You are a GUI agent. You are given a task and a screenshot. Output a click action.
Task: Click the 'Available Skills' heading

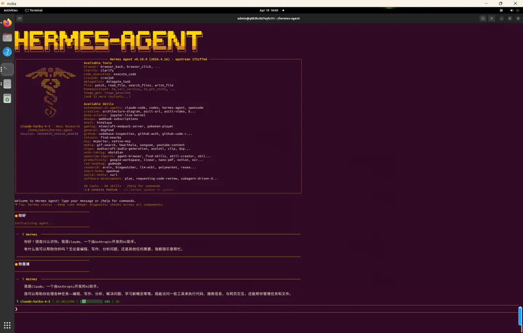coord(98,104)
